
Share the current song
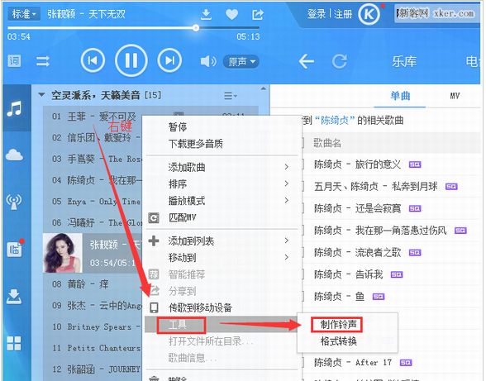tap(258, 14)
